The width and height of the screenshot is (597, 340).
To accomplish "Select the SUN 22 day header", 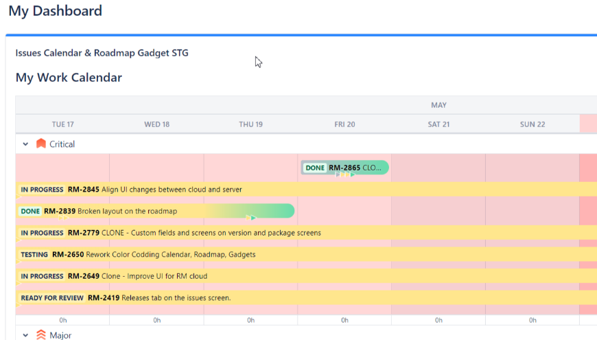I will pos(532,124).
